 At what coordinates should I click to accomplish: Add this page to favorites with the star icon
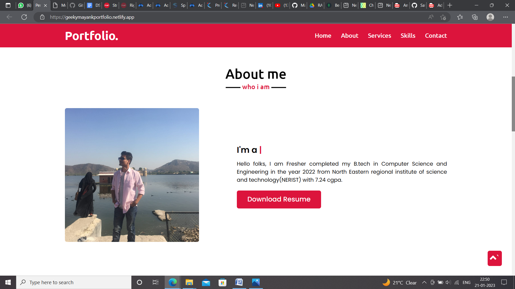(443, 17)
